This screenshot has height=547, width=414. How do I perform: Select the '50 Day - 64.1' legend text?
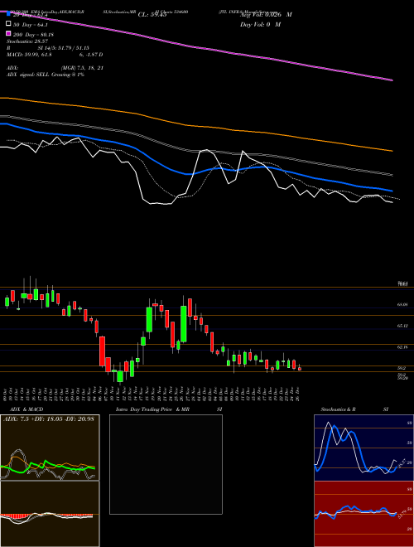point(31,24)
